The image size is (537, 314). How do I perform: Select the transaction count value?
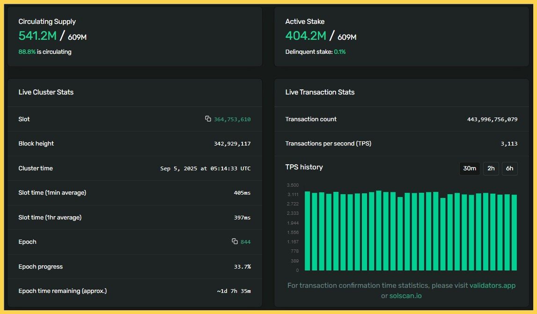[x=492, y=119]
